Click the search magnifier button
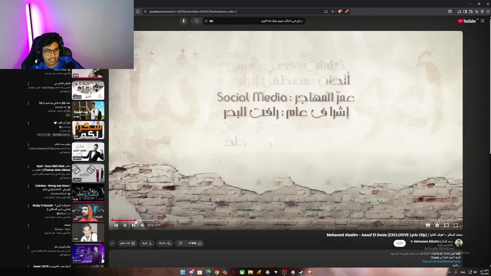 pyautogui.click(x=196, y=21)
